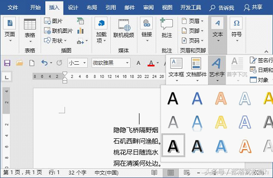Click the 32 个字 word count
This screenshot has width=273, height=178.
(77, 173)
